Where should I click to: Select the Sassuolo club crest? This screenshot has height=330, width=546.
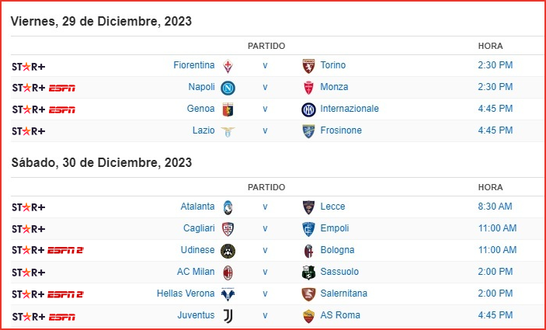308,273
